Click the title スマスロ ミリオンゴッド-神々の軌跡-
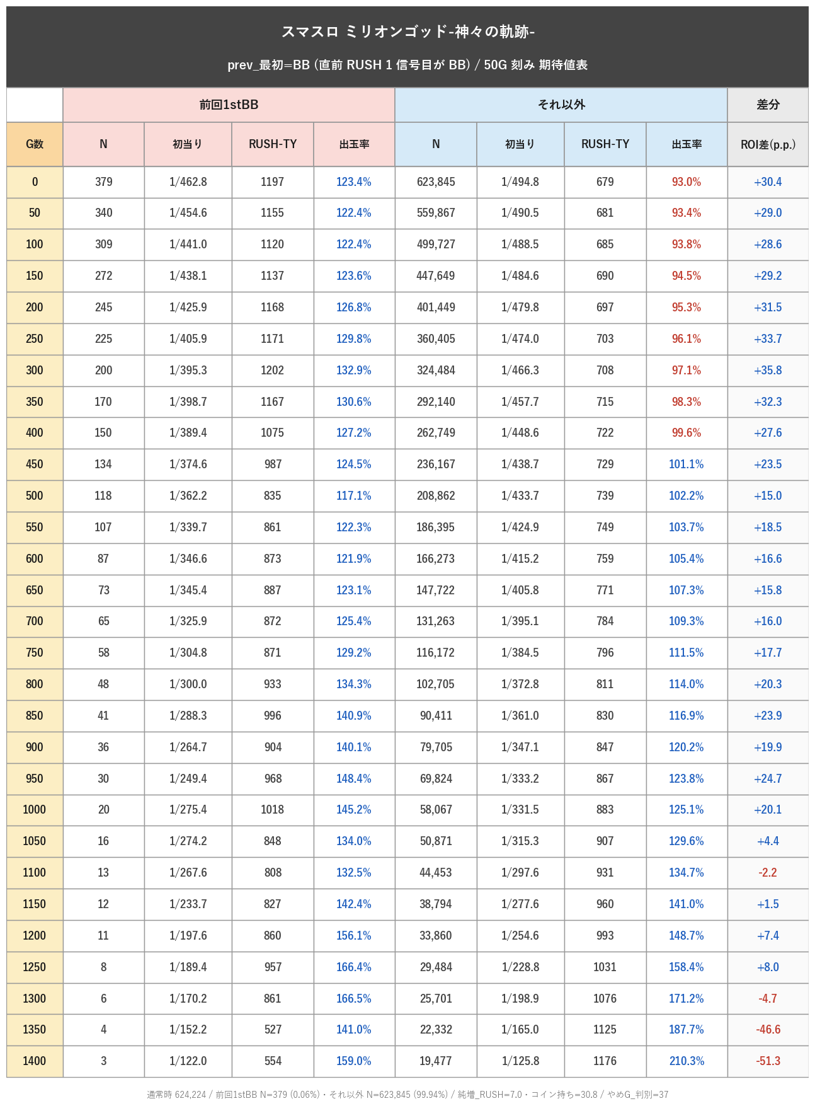The image size is (815, 1118). tap(407, 32)
